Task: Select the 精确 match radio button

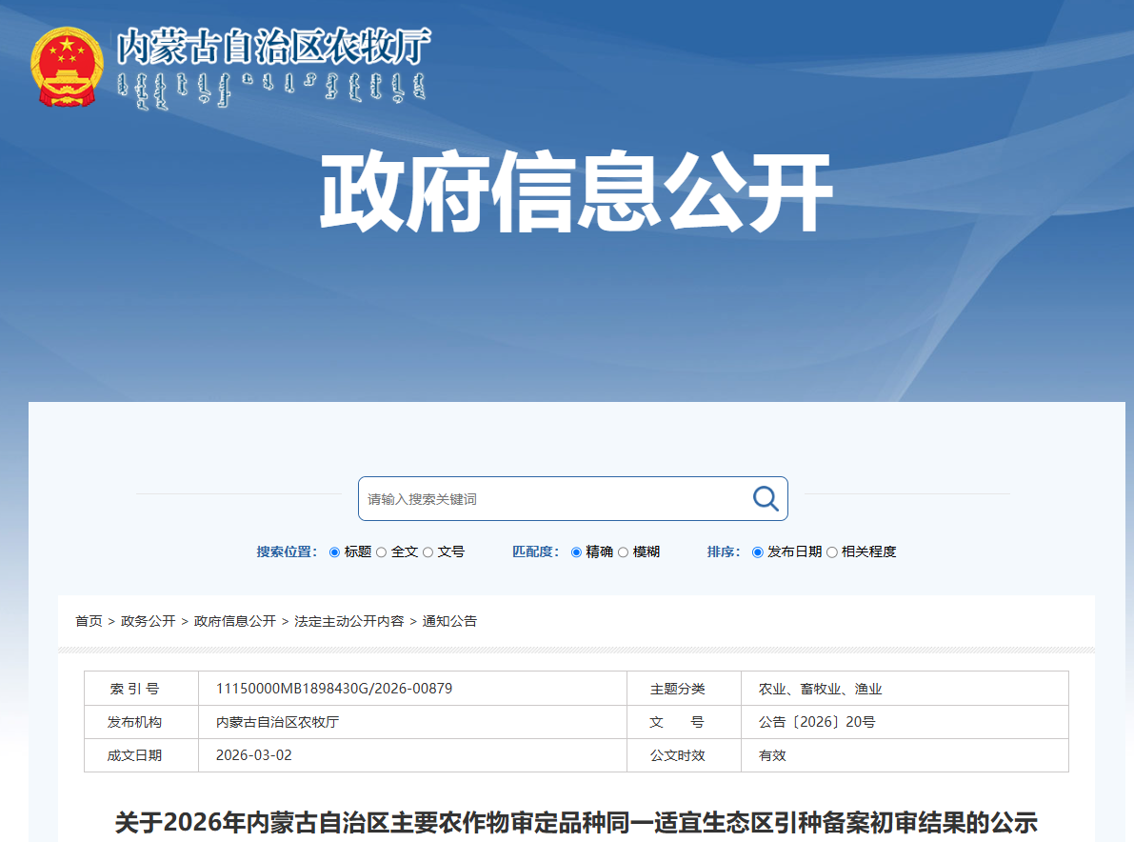Action: pos(576,552)
